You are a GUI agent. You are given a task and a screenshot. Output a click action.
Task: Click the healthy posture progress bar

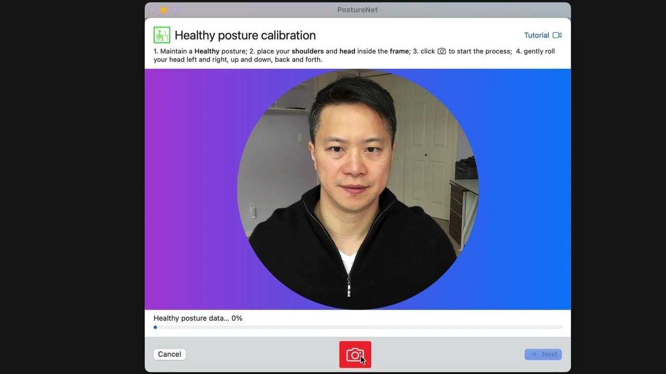click(357, 327)
